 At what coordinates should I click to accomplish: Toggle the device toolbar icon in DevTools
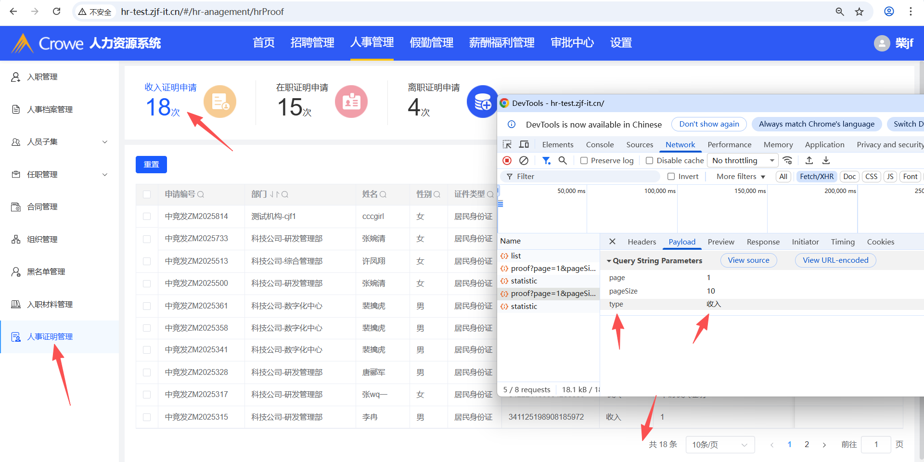[524, 144]
